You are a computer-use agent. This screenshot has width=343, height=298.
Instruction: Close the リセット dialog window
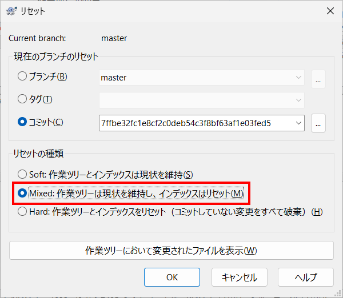pyautogui.click(x=330, y=11)
